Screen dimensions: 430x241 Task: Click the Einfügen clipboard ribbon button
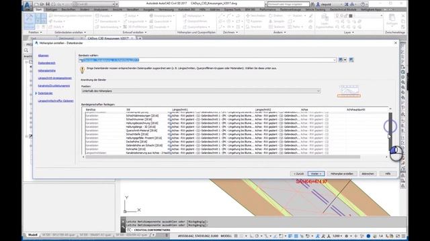point(392,21)
